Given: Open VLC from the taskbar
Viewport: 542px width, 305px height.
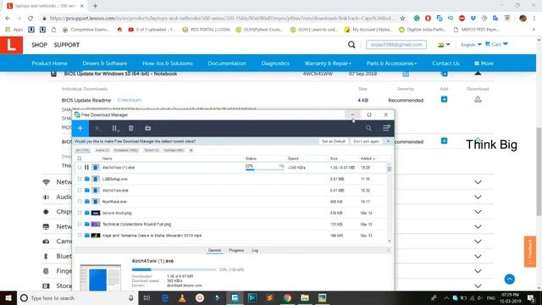Looking at the screenshot, I should pos(182,297).
